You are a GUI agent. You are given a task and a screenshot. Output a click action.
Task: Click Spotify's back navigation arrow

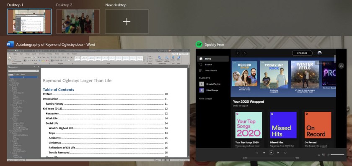pos(238,53)
